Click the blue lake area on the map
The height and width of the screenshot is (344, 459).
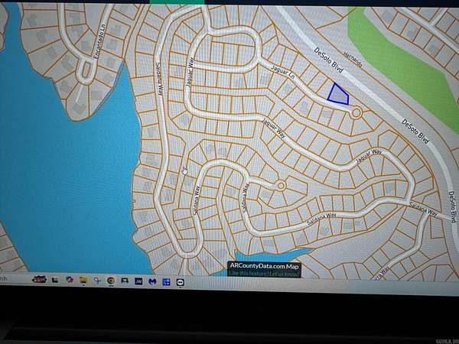click(61, 183)
